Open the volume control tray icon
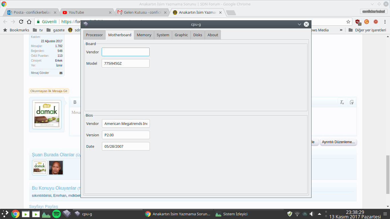Viewport: 390px width, 219px height. click(312, 214)
